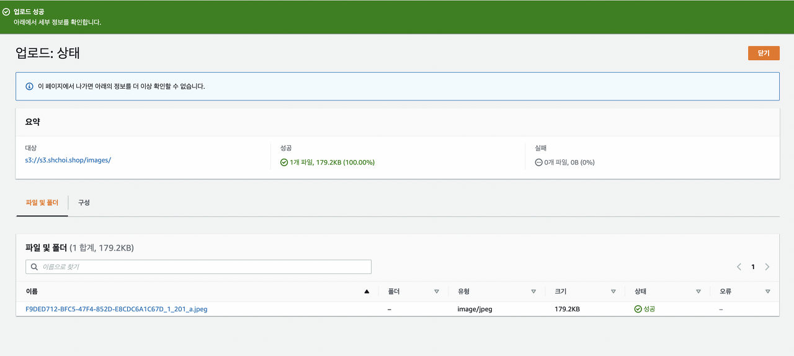Screen dimensions: 794x356
Task: Click the 이름으로 찾기 search field
Action: (198, 267)
